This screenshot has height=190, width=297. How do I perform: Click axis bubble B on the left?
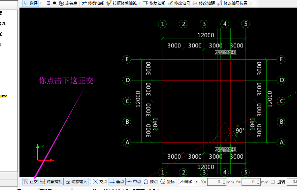127,122
